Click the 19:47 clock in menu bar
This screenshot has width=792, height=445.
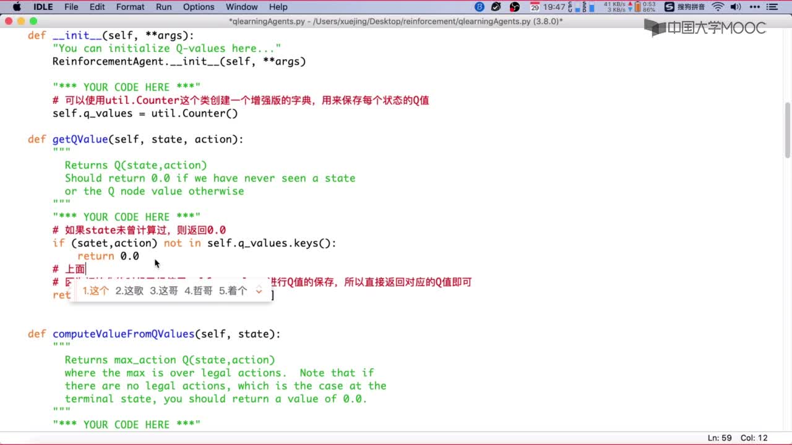[555, 7]
